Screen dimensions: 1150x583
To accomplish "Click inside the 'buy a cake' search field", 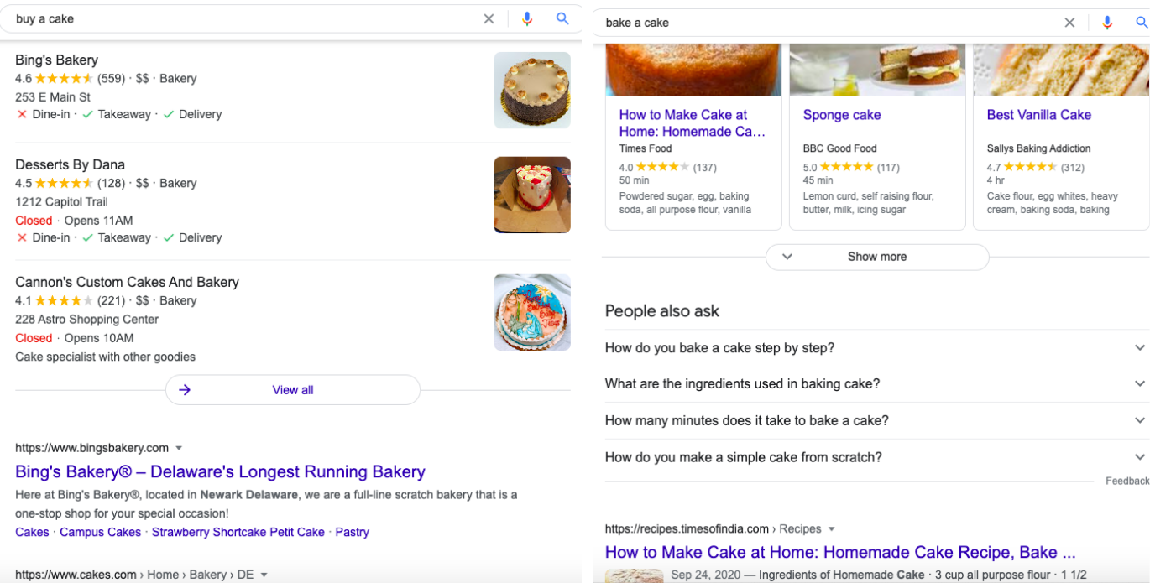I will (243, 18).
